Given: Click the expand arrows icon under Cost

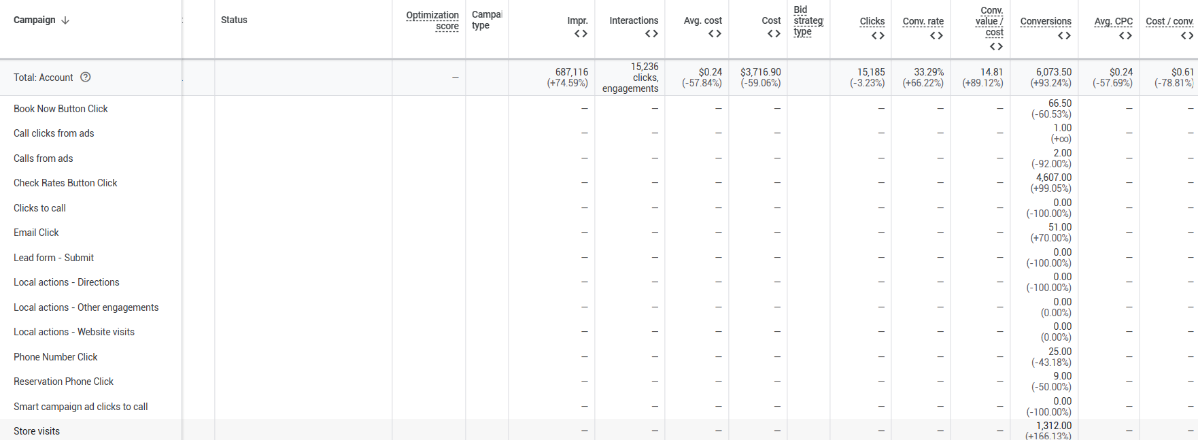Looking at the screenshot, I should point(774,33).
